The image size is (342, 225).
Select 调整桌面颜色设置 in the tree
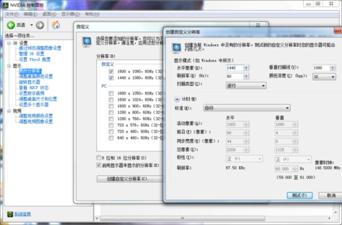[36, 76]
